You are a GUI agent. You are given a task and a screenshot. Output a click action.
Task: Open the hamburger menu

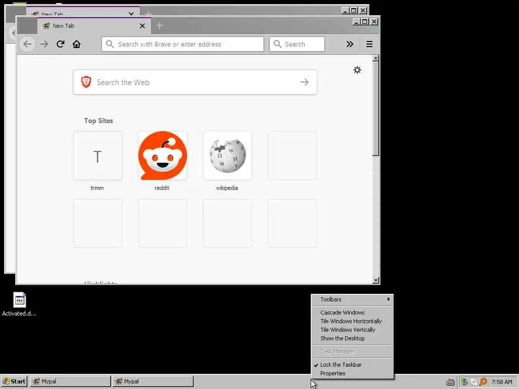click(x=369, y=44)
